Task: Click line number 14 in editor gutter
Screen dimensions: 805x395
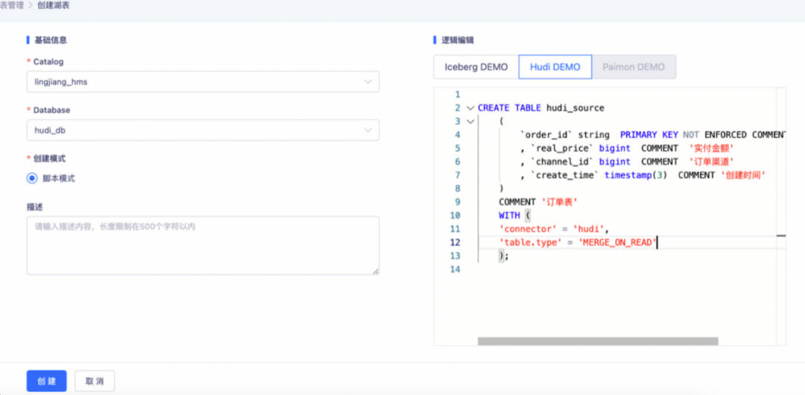Action: pos(455,268)
